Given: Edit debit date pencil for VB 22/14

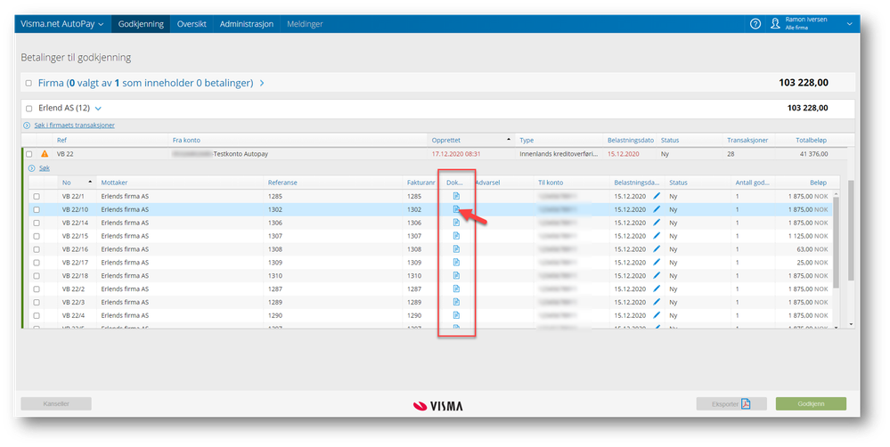Looking at the screenshot, I should 657,223.
